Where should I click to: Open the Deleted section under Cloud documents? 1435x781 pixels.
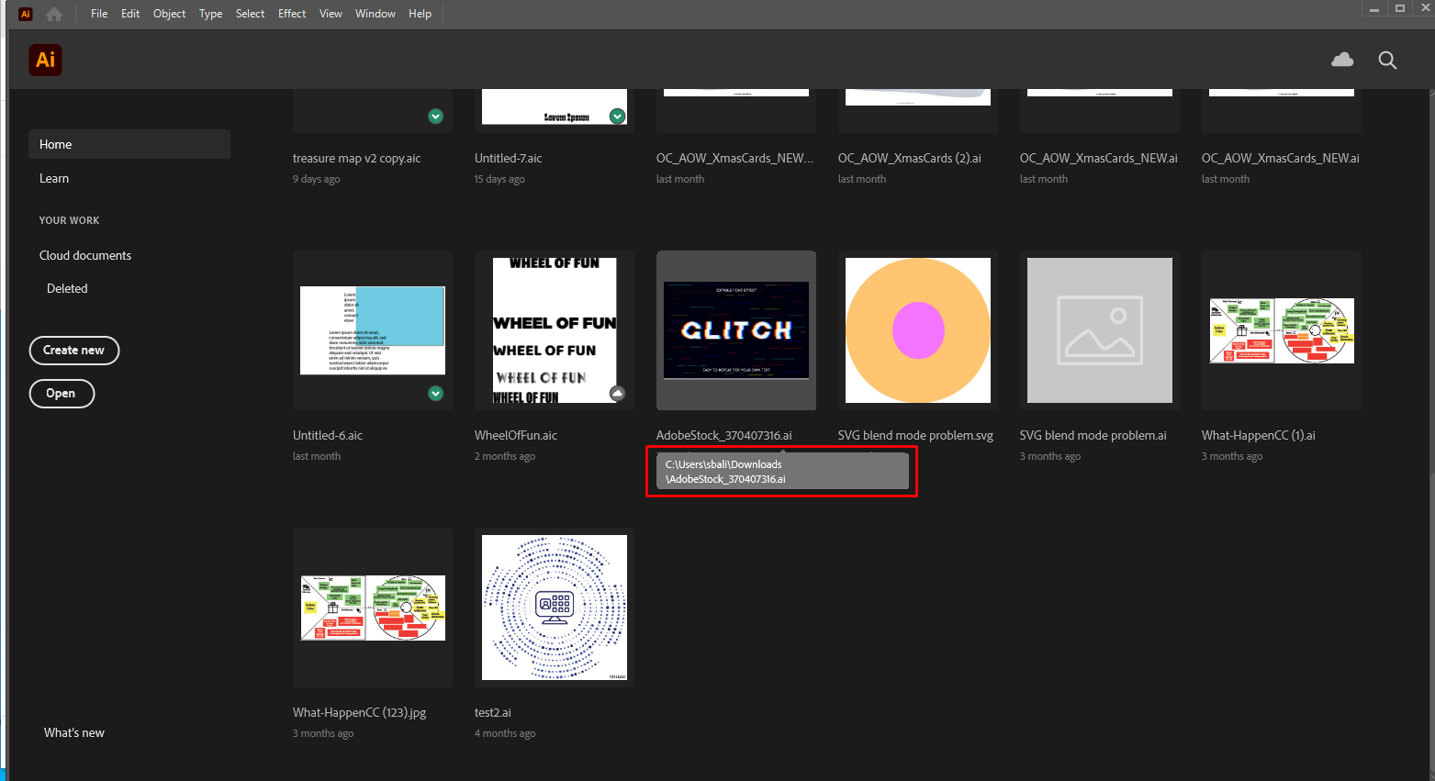click(66, 287)
